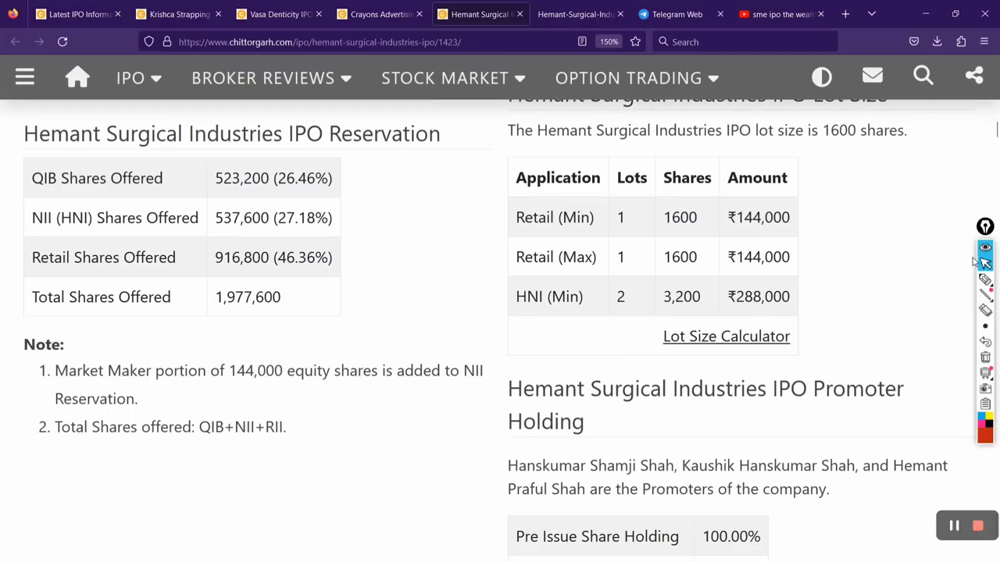1000x562 pixels.
Task: Open Pocket save icon
Action: [914, 41]
